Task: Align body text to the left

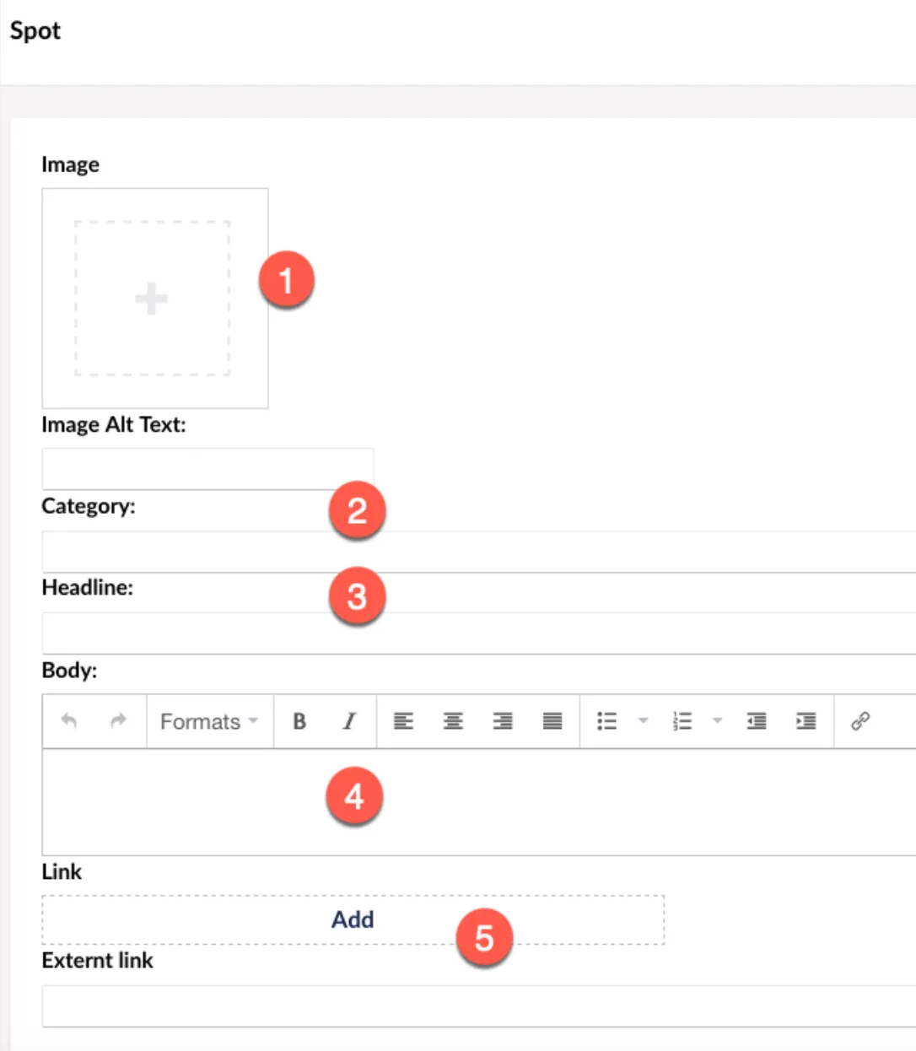Action: (403, 721)
